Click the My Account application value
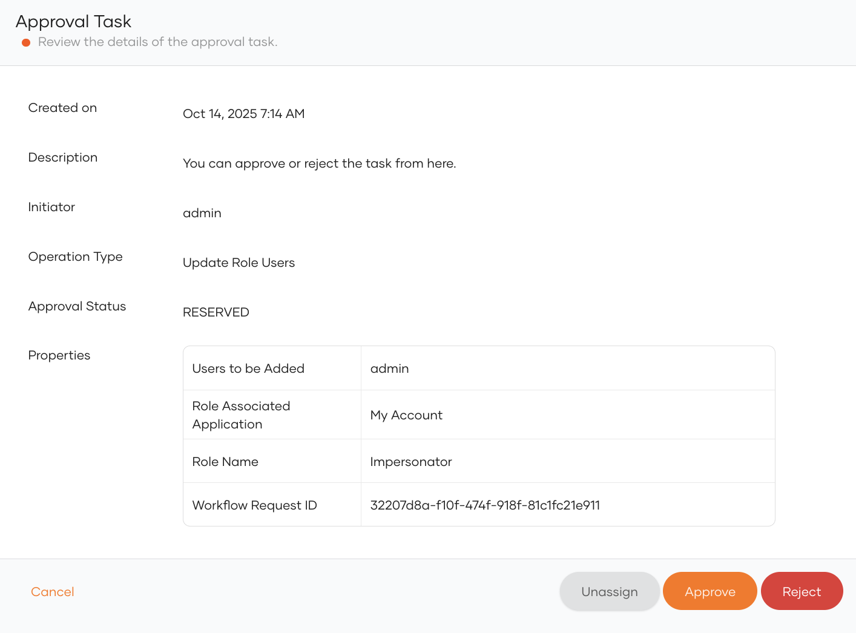Viewport: 856px width, 633px height. (406, 415)
